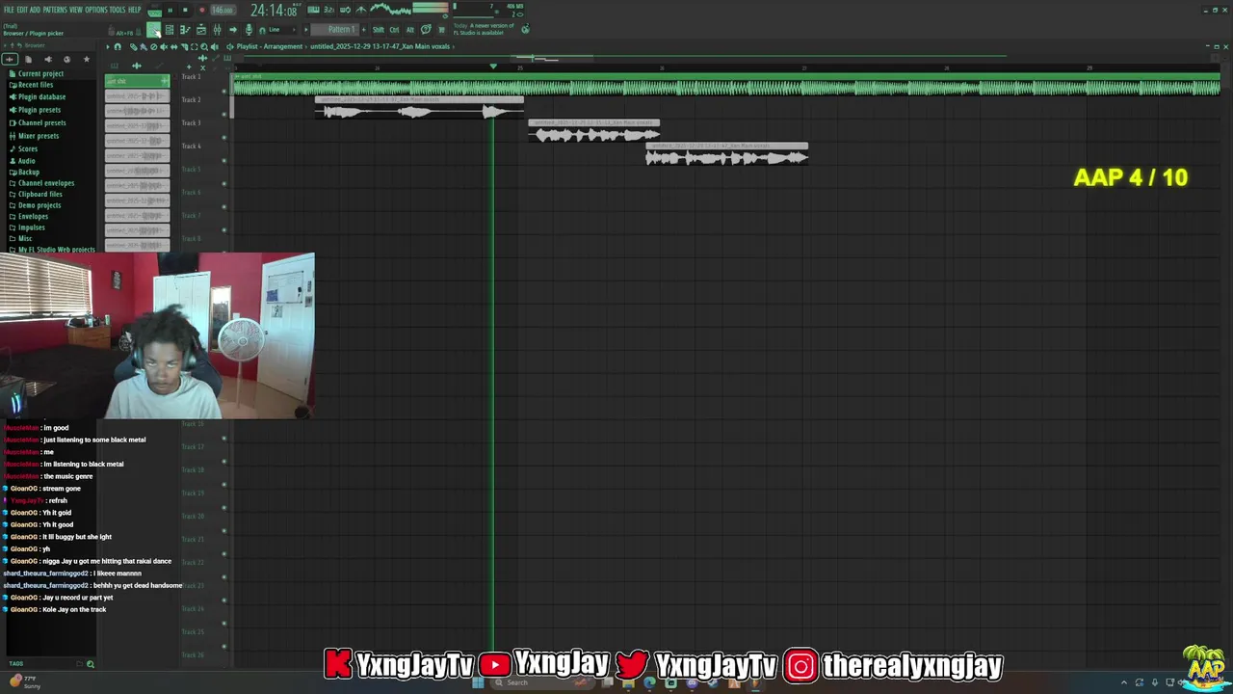The width and height of the screenshot is (1233, 694).
Task: Expand Recent files folder
Action: tap(36, 85)
